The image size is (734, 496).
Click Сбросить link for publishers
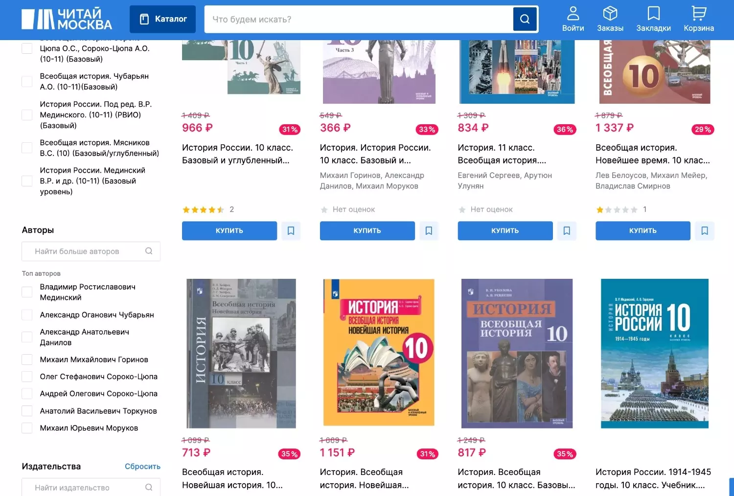[x=142, y=466]
